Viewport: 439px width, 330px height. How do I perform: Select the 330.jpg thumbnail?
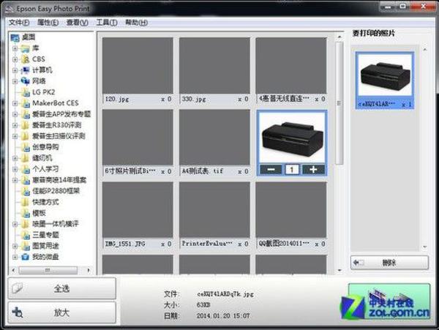(214, 66)
